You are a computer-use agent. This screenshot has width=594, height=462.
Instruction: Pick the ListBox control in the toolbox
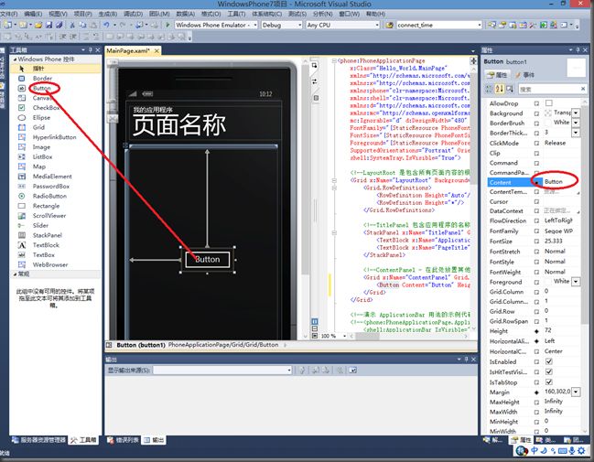pos(42,156)
